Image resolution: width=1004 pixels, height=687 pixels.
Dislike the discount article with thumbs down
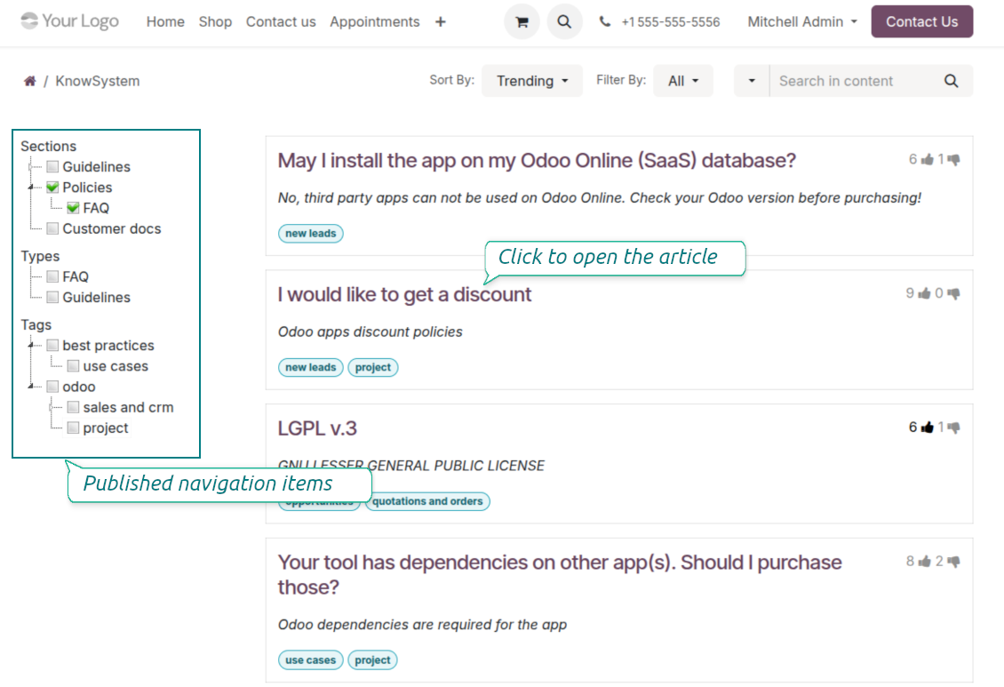pyautogui.click(x=953, y=293)
